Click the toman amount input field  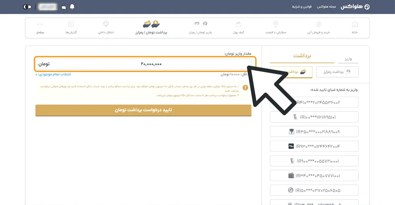coord(143,64)
